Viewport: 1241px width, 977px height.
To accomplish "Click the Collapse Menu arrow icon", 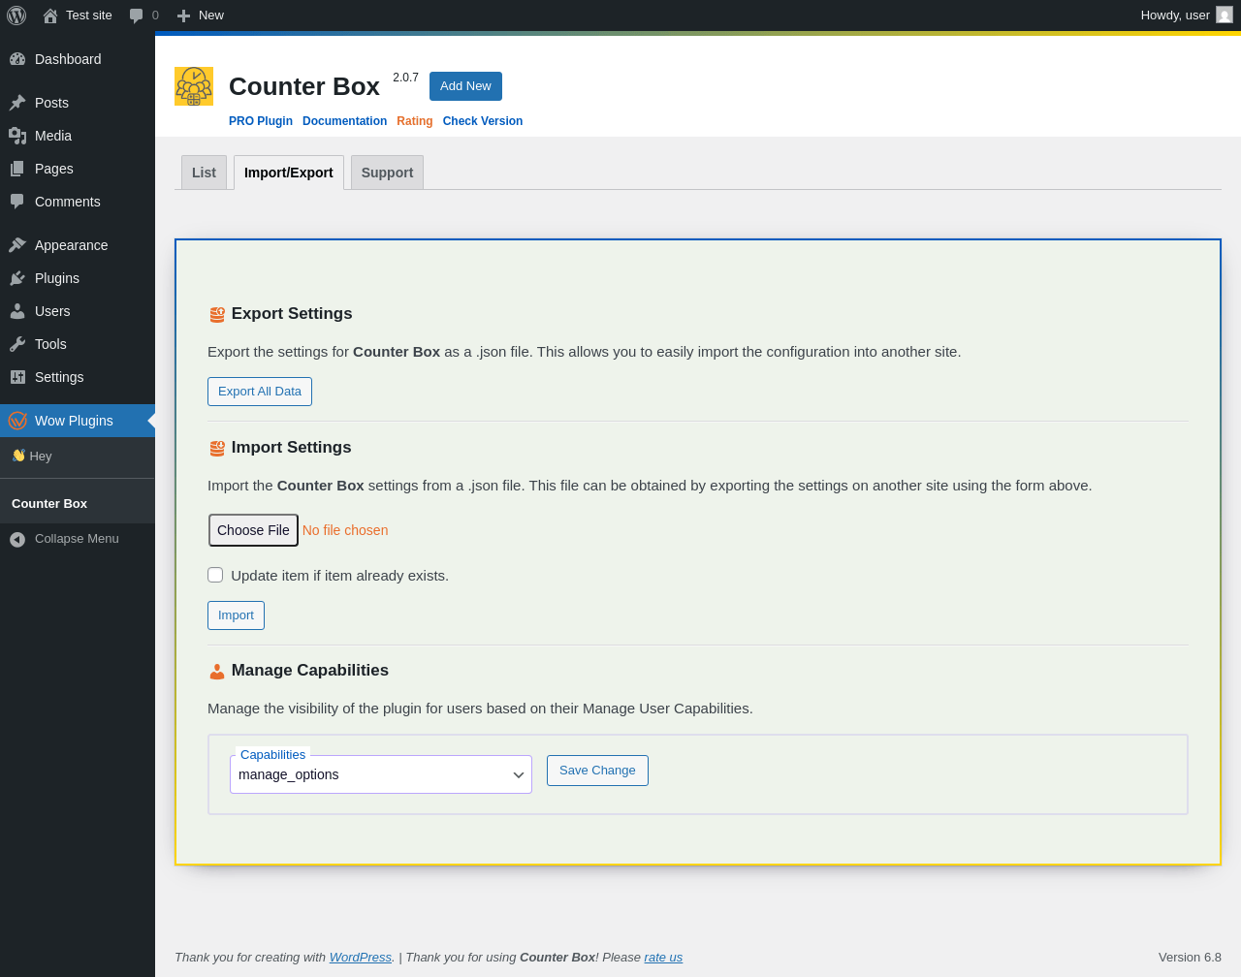I will click(17, 539).
